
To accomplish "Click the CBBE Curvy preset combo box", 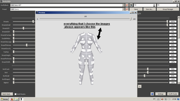I will click(67, 9).
